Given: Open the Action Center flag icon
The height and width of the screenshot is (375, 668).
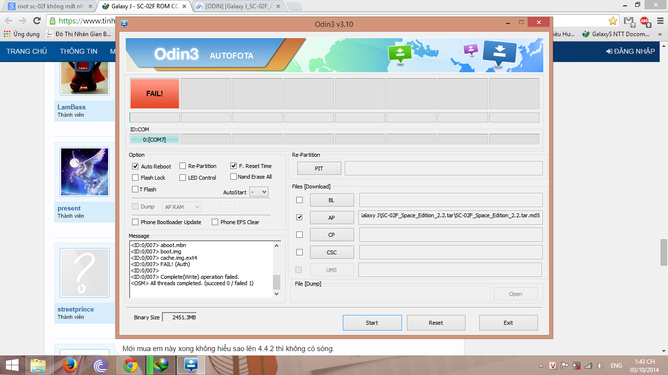Looking at the screenshot, I should click(564, 366).
